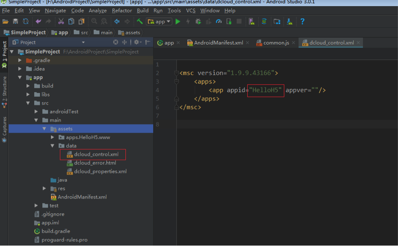Image resolution: width=398 pixels, height=246 pixels.
Task: Click the Save All toolbar icon
Action: coord(16,22)
